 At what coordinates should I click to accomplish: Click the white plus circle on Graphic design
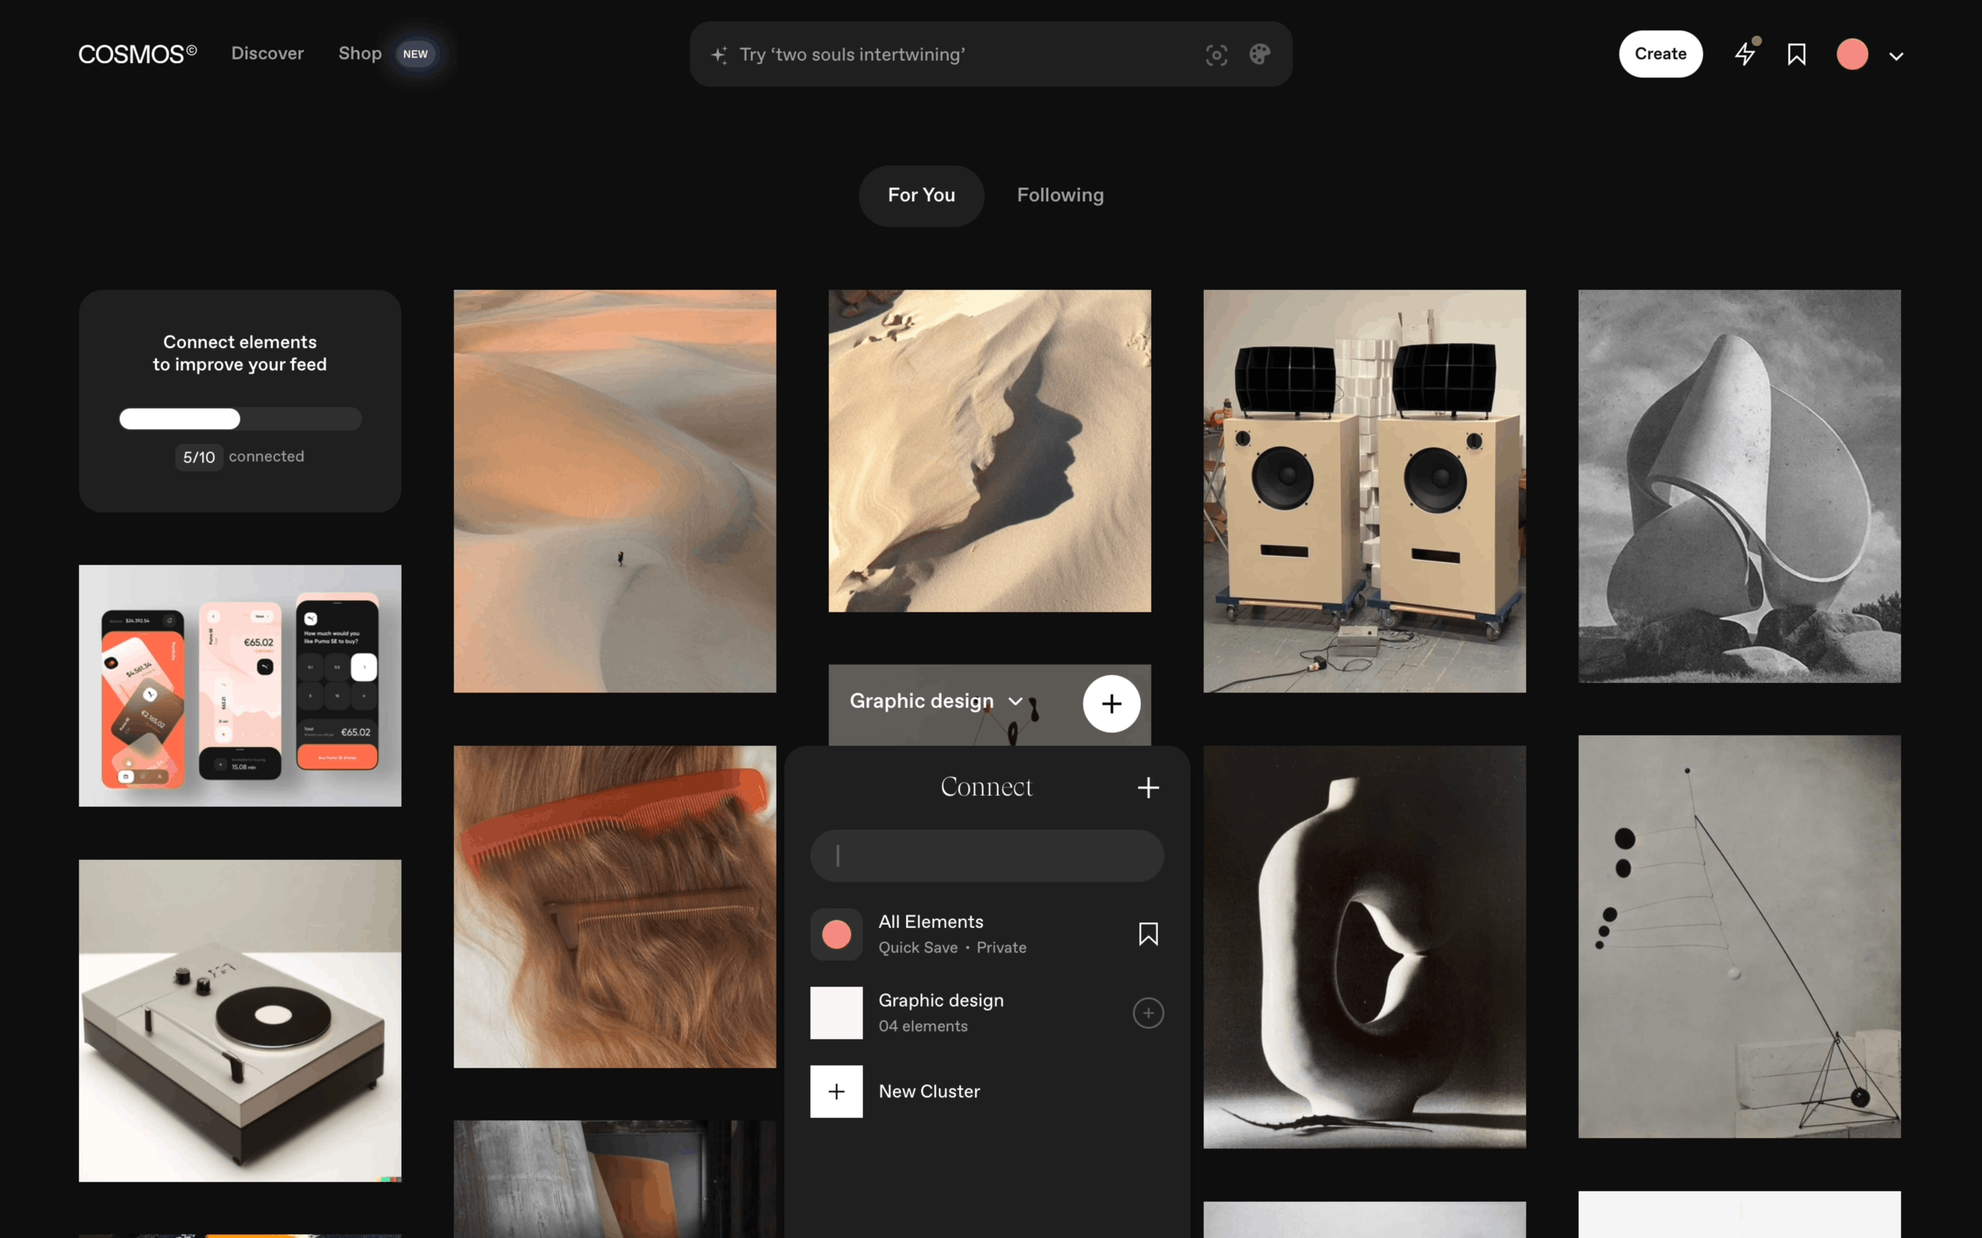pos(1110,703)
